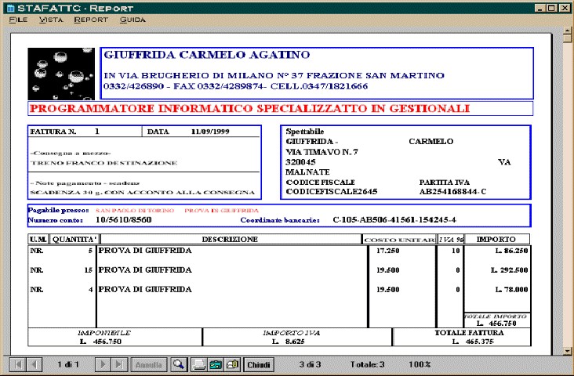Open the Guida help menu
574x376 pixels.
pos(133,18)
